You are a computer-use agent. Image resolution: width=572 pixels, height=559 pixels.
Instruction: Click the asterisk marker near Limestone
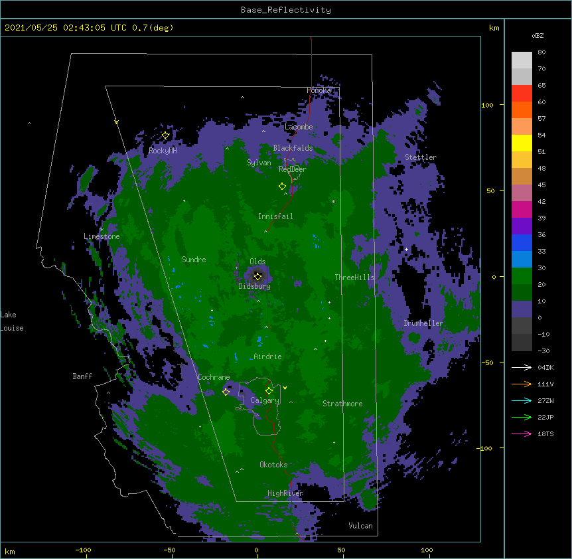coord(102,230)
